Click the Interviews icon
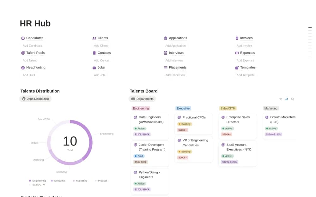Image resolution: width=316 pixels, height=197 pixels. coord(166,53)
